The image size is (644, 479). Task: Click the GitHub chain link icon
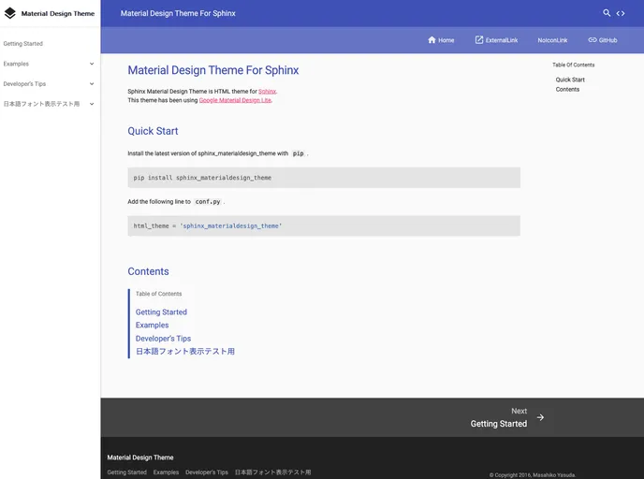(593, 40)
